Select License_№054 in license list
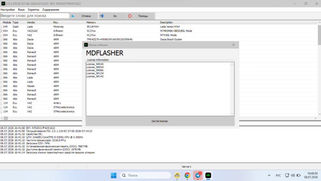The image size is (321, 181). click(x=95, y=67)
